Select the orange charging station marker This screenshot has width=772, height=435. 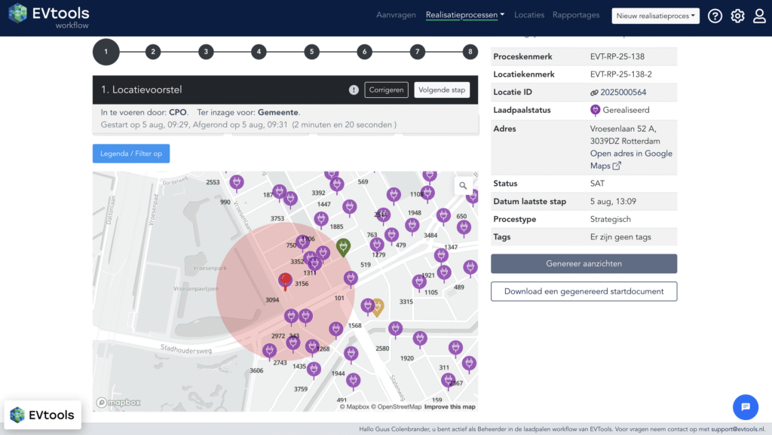click(x=378, y=306)
